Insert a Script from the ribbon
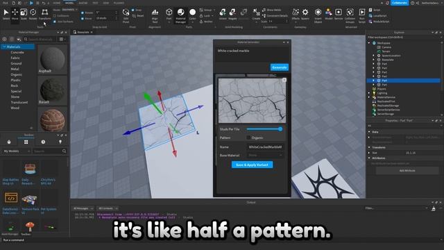The height and width of the screenshot is (250, 444). [375, 10]
